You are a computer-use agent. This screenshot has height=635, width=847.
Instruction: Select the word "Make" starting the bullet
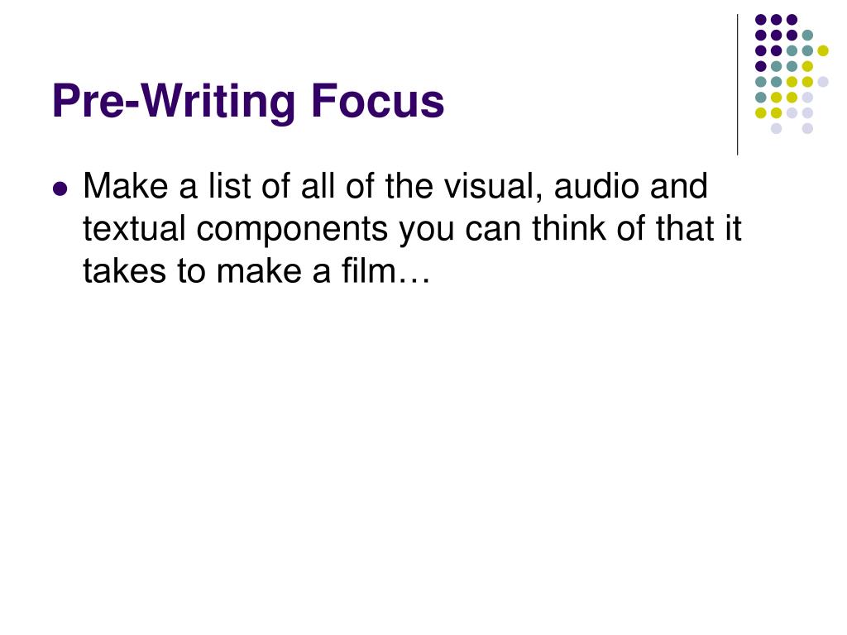tap(126, 186)
